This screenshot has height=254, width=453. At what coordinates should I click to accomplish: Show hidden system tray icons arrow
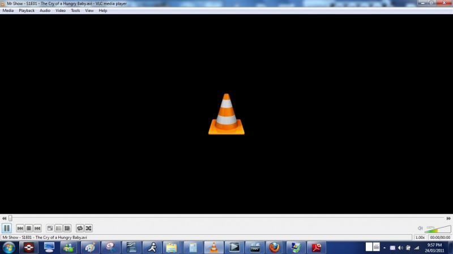pyautogui.click(x=384, y=248)
